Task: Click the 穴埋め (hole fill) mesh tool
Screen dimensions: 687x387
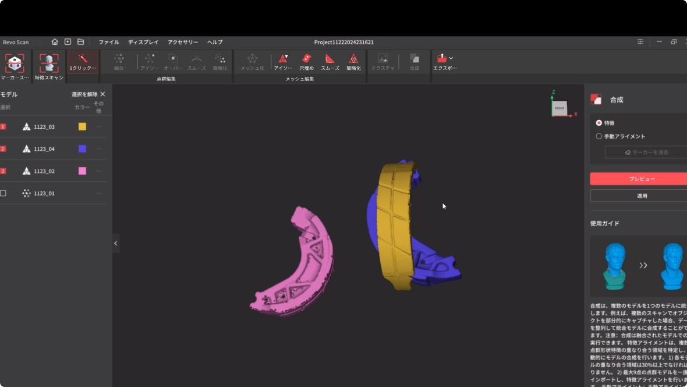Action: [306, 59]
